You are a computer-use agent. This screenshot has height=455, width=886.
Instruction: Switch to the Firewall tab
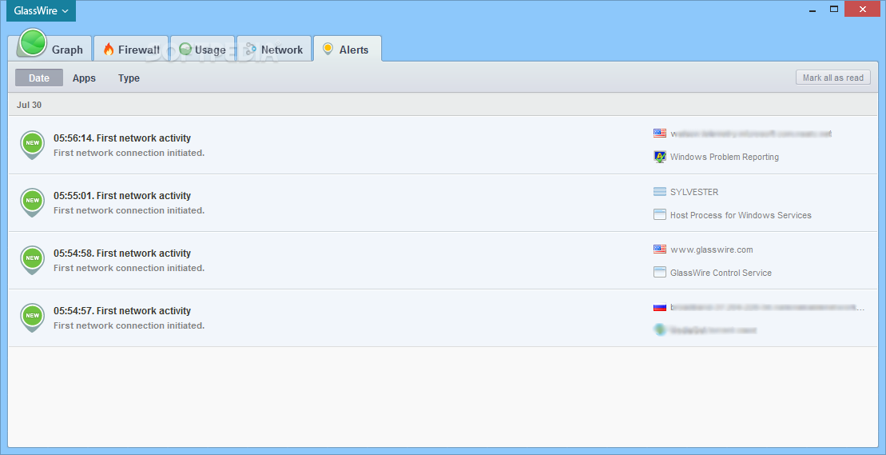130,49
